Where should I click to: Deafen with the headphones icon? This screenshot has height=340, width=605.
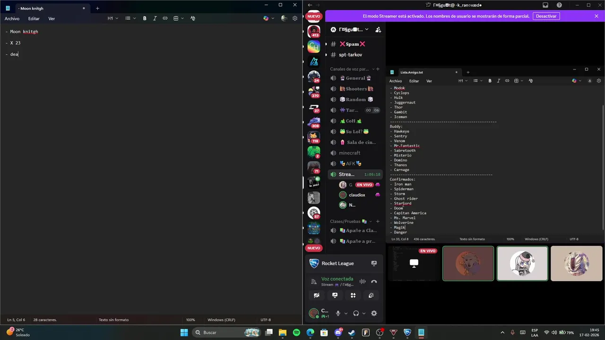(356, 313)
